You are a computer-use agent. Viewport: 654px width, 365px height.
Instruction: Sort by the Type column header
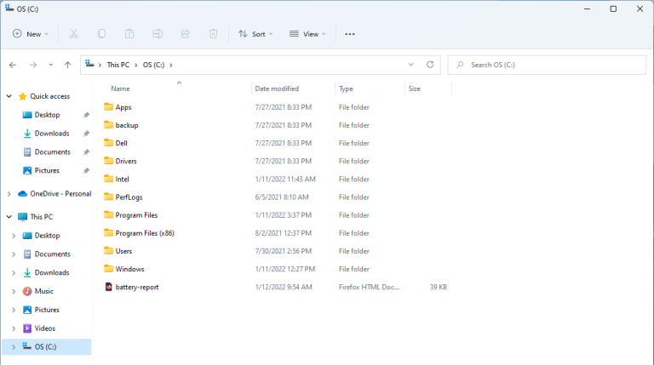point(346,88)
